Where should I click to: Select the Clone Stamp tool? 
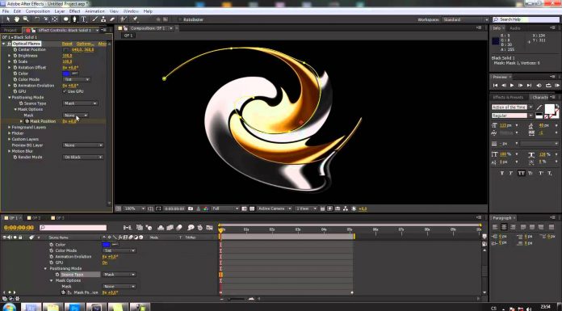[x=103, y=19]
